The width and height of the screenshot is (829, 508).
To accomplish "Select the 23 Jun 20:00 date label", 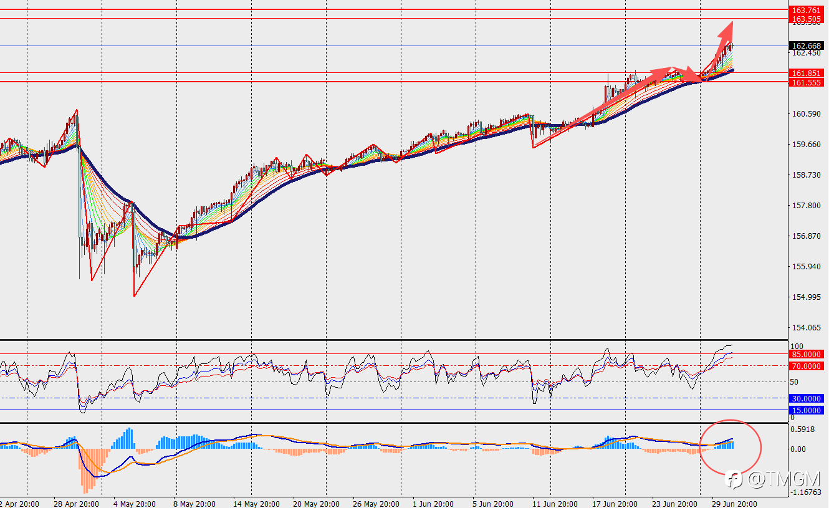I will pos(675,504).
